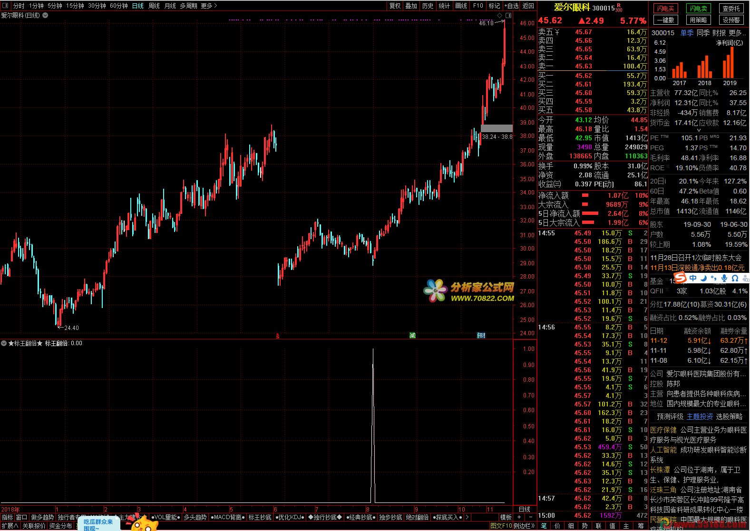Expand the 更多 periods dropdown
The image size is (750, 531).
point(209,6)
